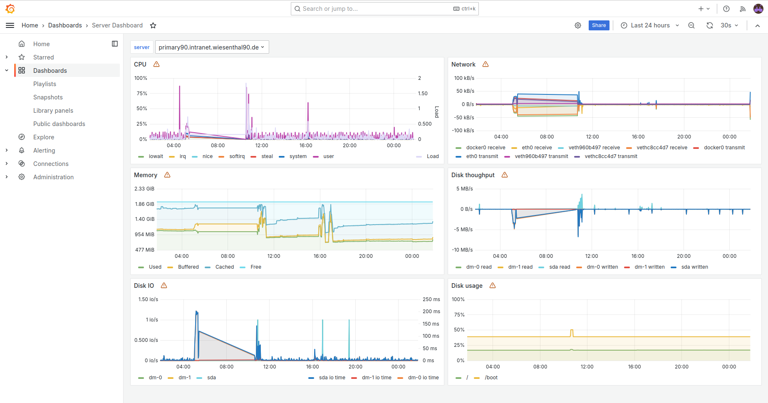Screen dimensions: 768x403
Task: Open the user profile avatar
Action: tap(758, 9)
